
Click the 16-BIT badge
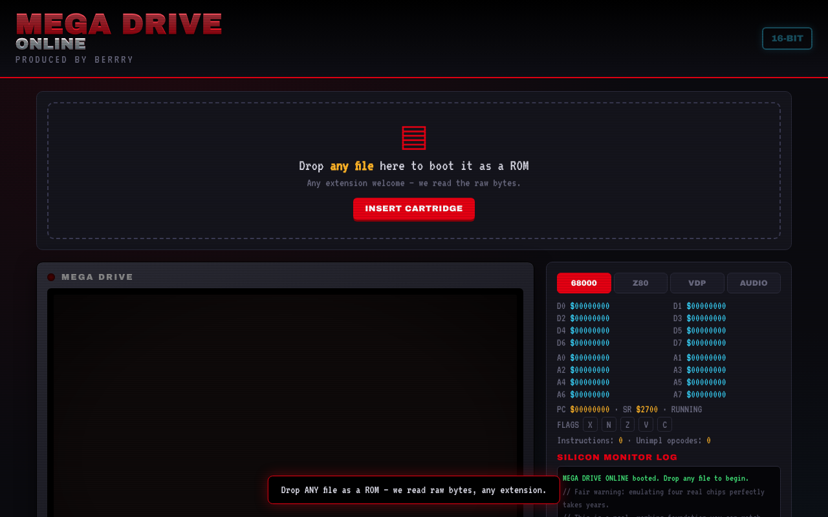(x=787, y=38)
